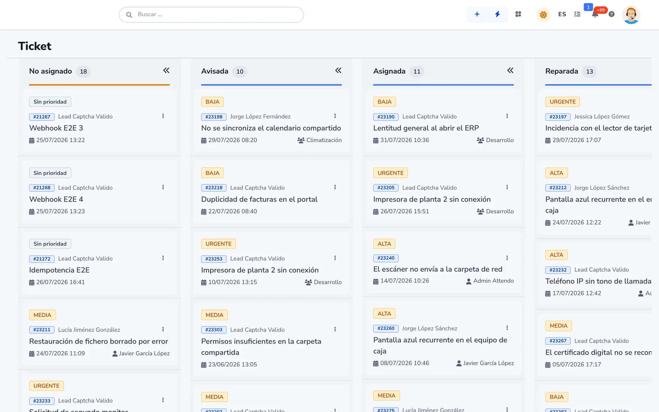The height and width of the screenshot is (412, 659).
Task: Open the ES language selector
Action: tap(562, 15)
